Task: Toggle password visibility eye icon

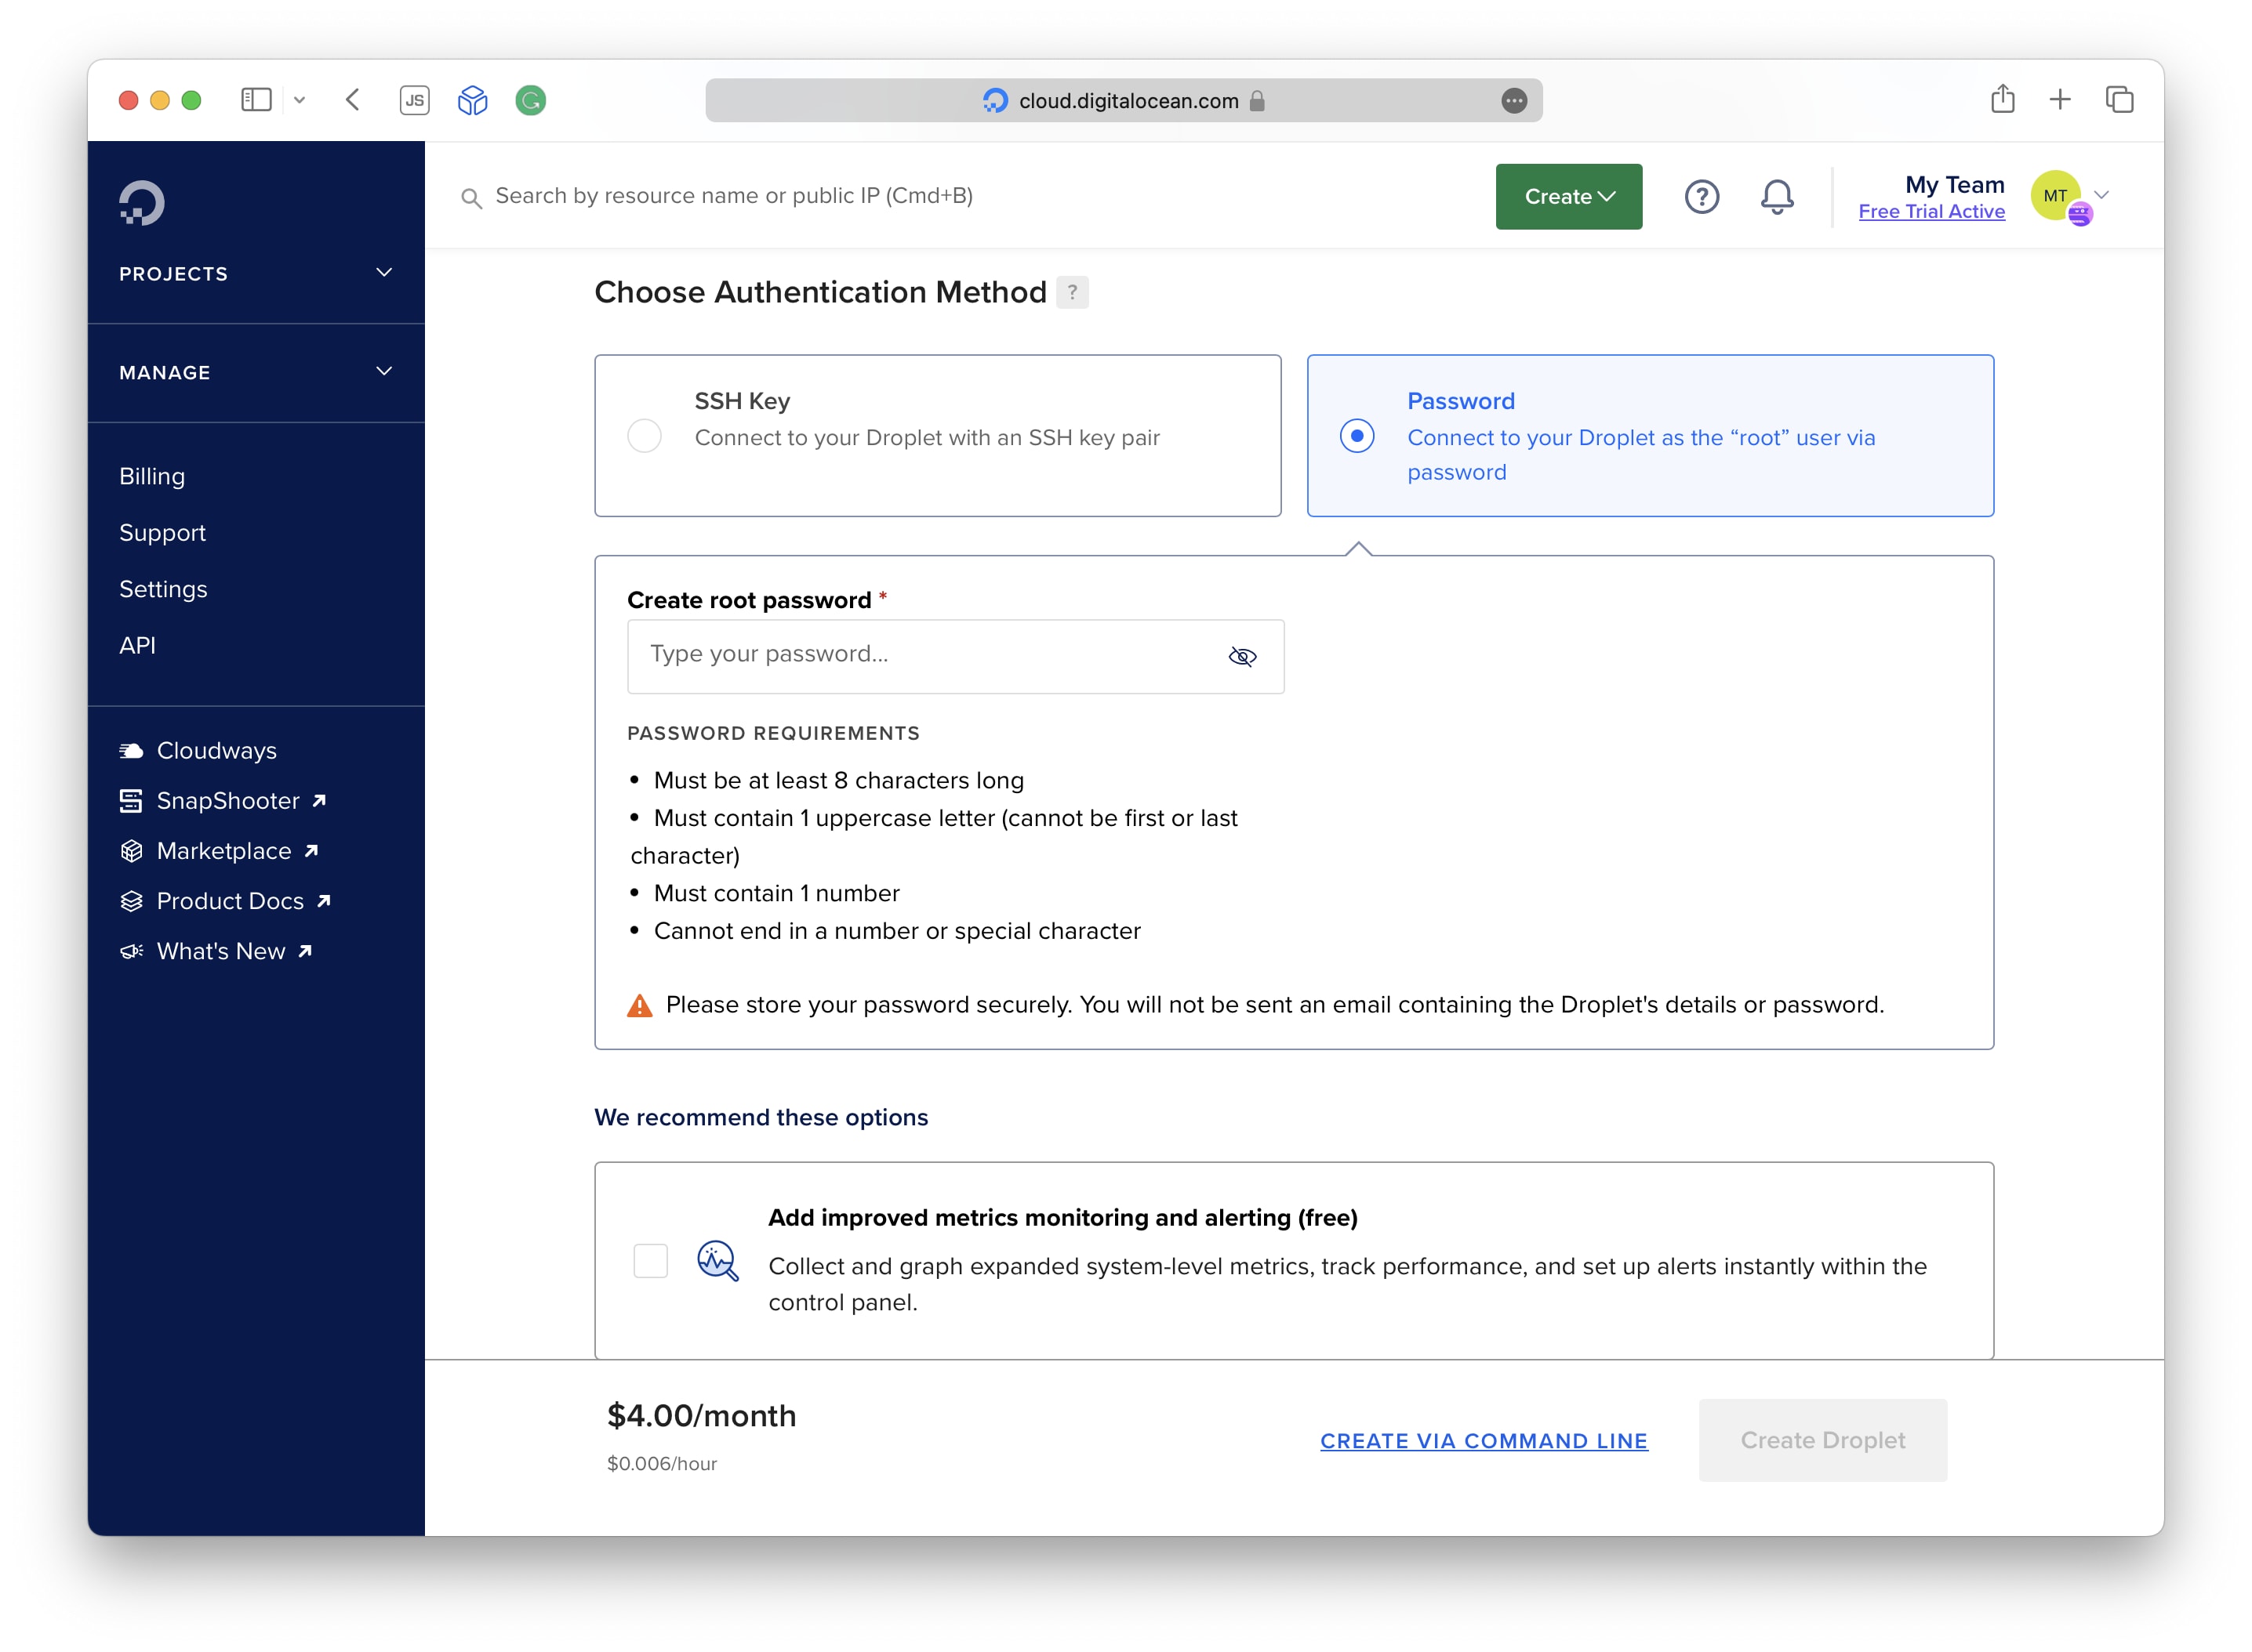Action: point(1241,656)
